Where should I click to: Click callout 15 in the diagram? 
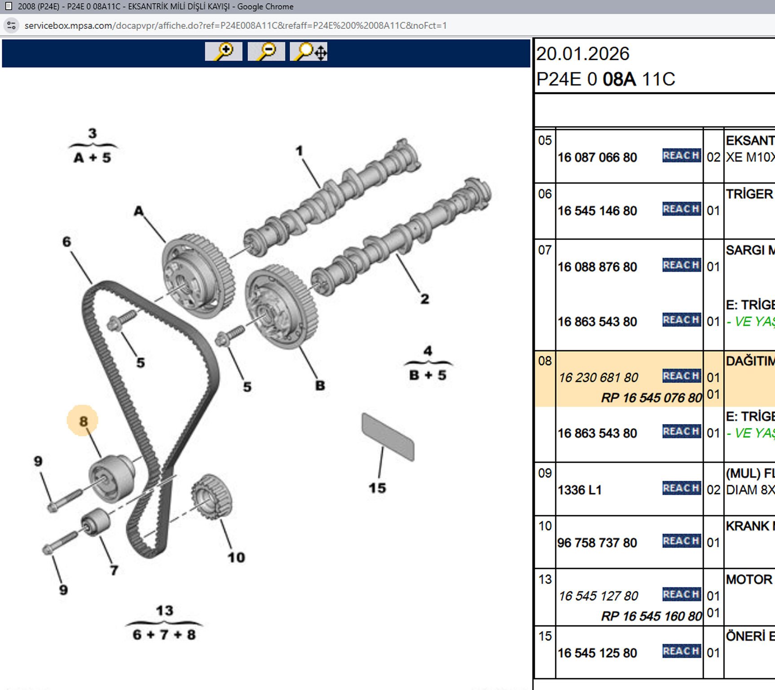(x=377, y=488)
